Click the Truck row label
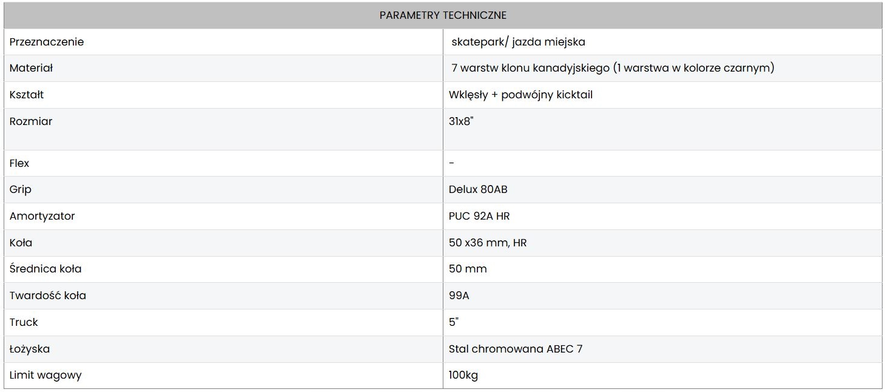Image resolution: width=888 pixels, height=392 pixels. click(24, 322)
